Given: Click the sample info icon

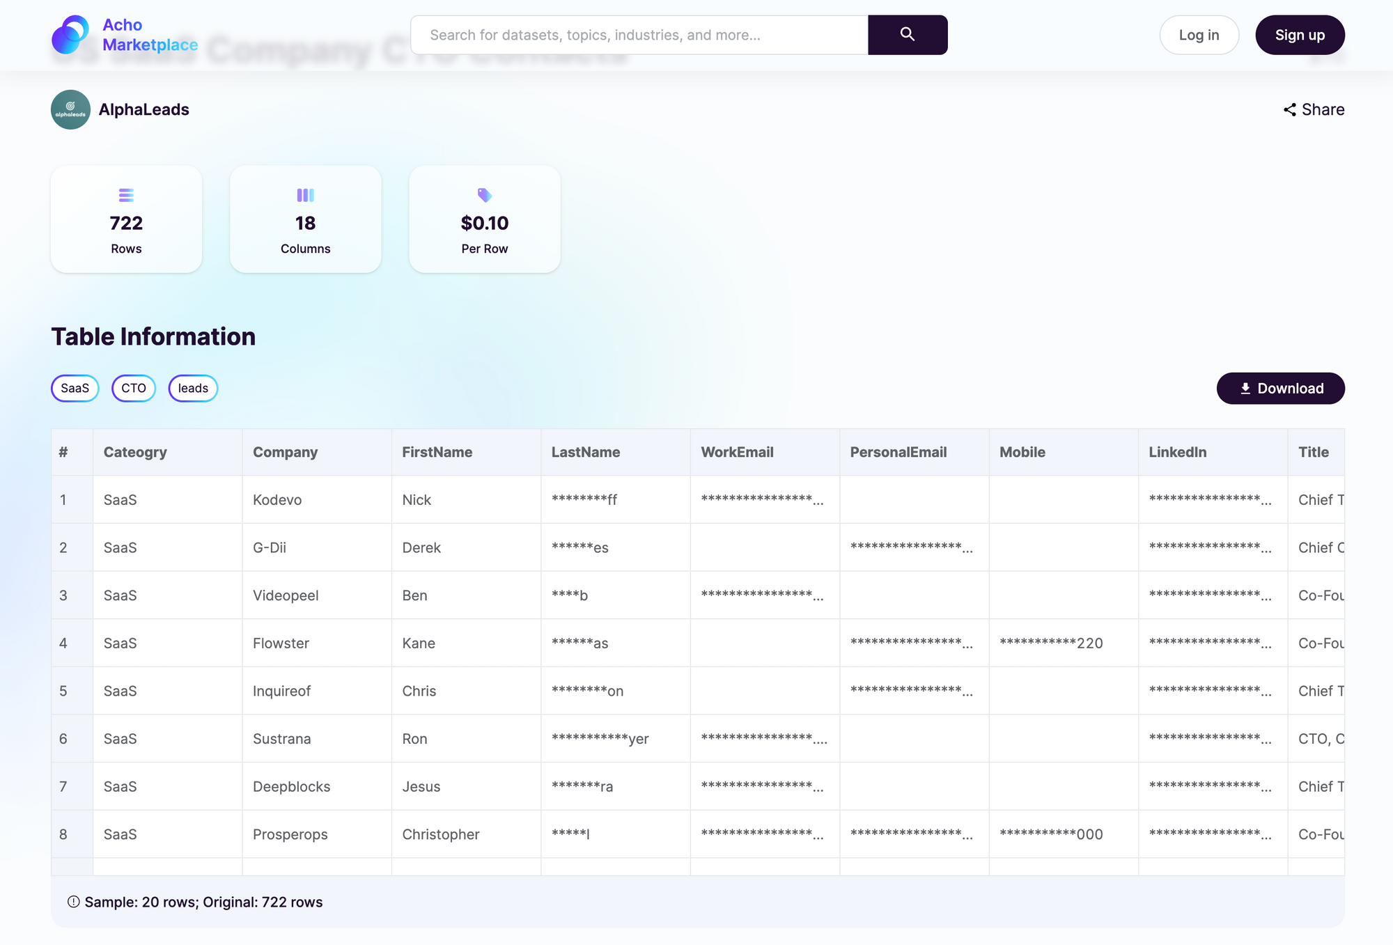Looking at the screenshot, I should click(73, 902).
